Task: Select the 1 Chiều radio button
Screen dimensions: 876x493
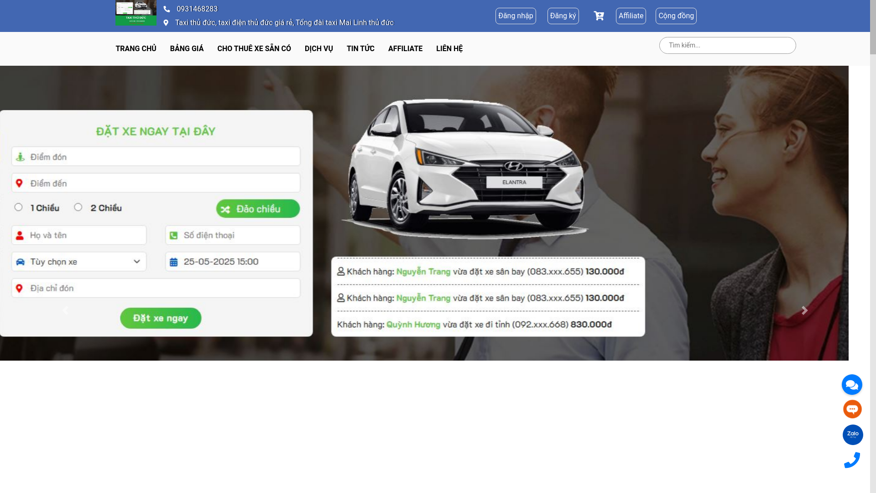Action: 18,207
